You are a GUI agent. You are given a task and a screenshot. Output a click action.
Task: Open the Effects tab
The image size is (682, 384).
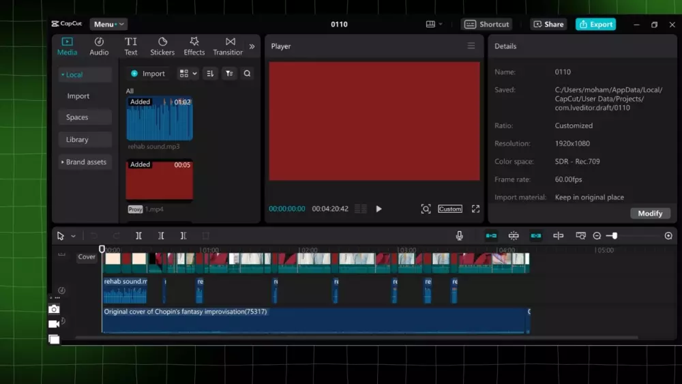(194, 46)
